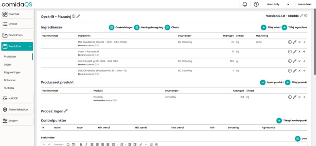Open history clock on Vand - Postevand row
The height and width of the screenshot is (146, 316).
[x=290, y=52]
